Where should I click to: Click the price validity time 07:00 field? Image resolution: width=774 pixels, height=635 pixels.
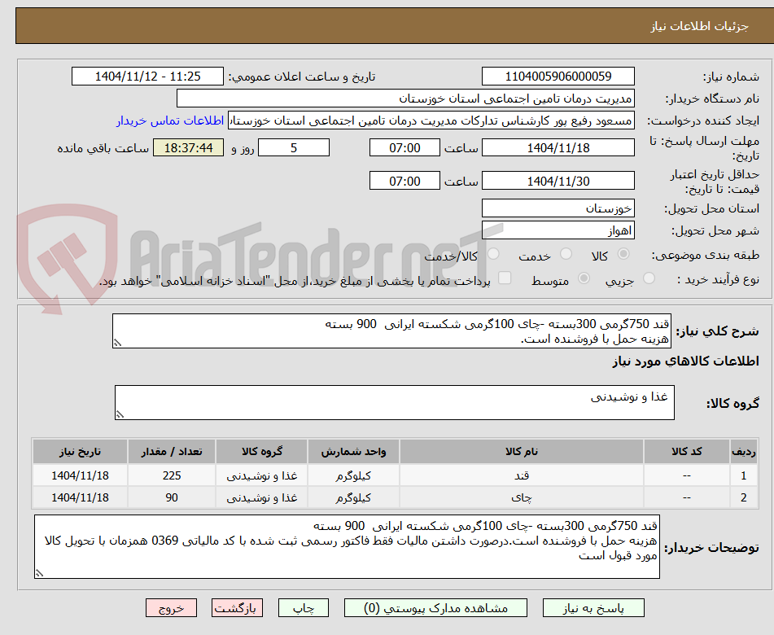(x=404, y=181)
